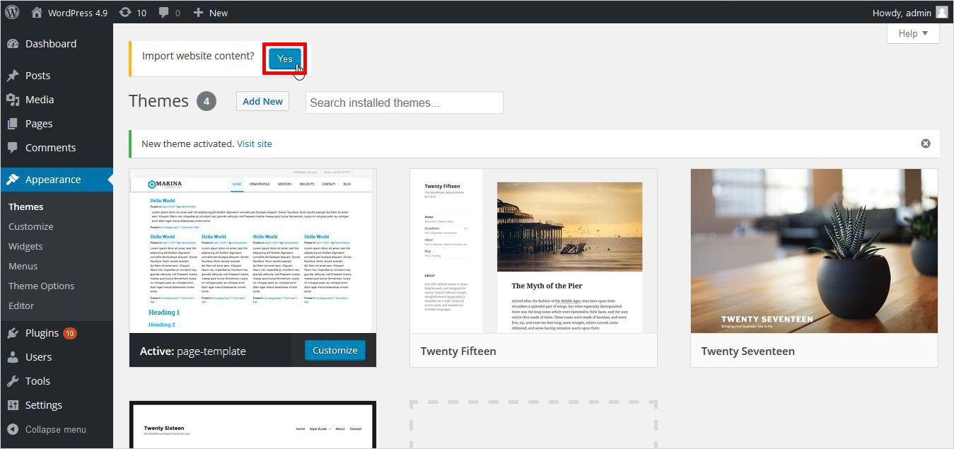Select the Twenty Seventeen theme thumbnail

[x=814, y=251]
